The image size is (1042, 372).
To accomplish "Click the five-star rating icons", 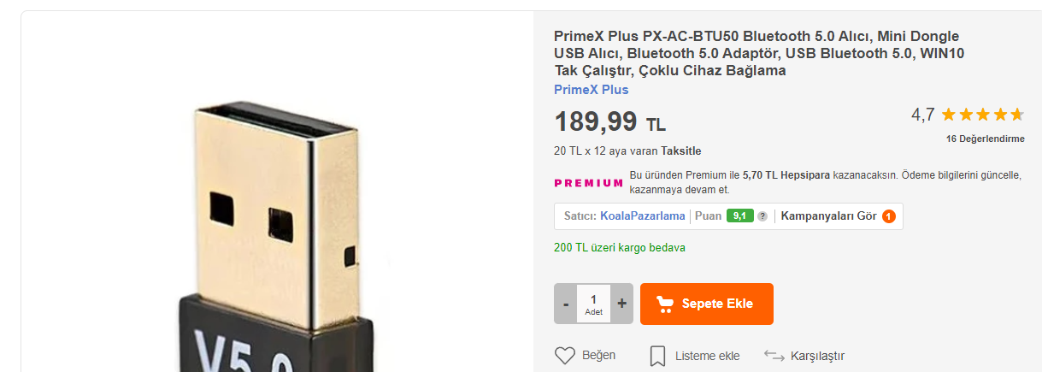I will (981, 115).
